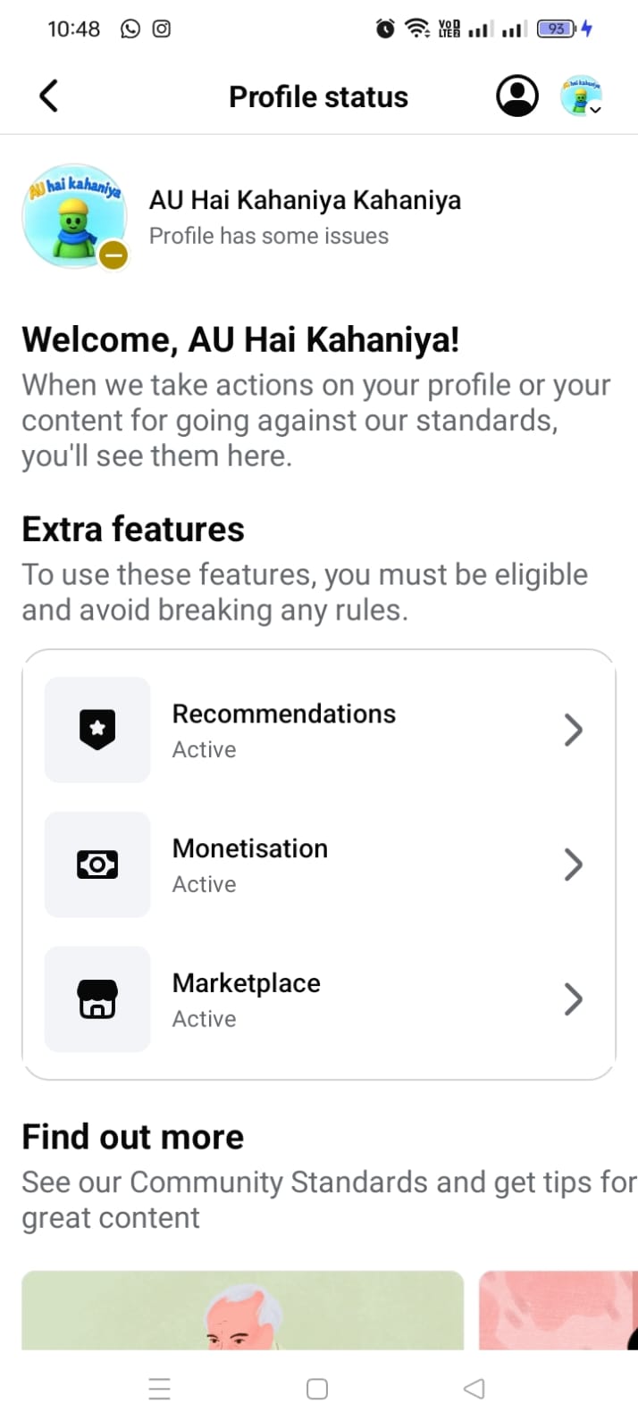The width and height of the screenshot is (638, 1428).
Task: Tap the back arrow in header
Action: pos(49,96)
